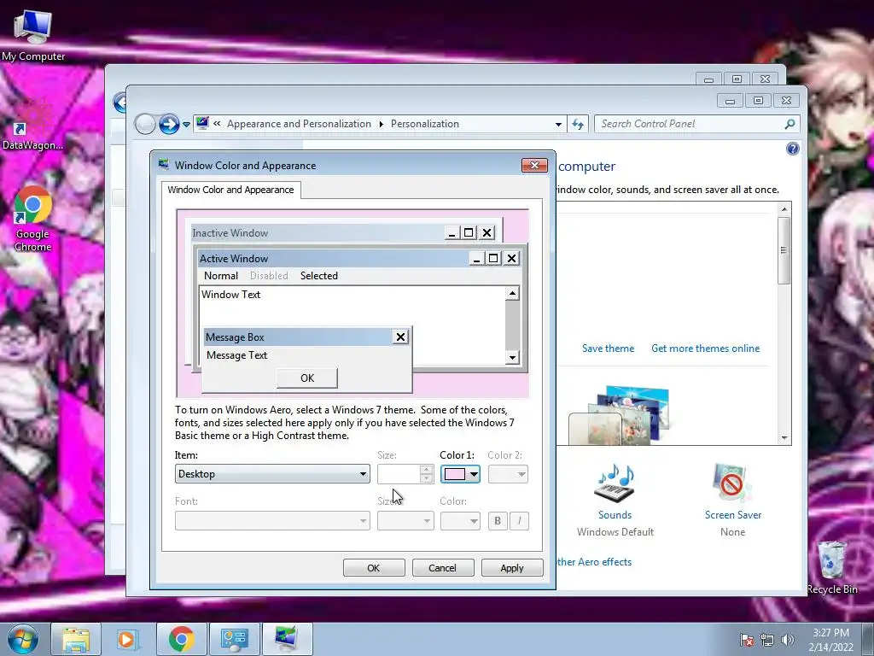Open the disabled Color 2 dropdown

508,473
